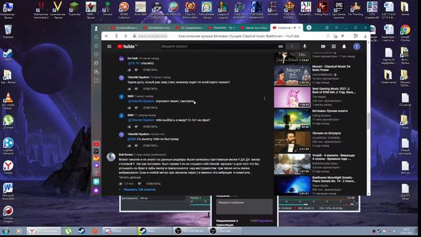
Task: Reply to the Beethoven fork comment
Action: [x=153, y=184]
